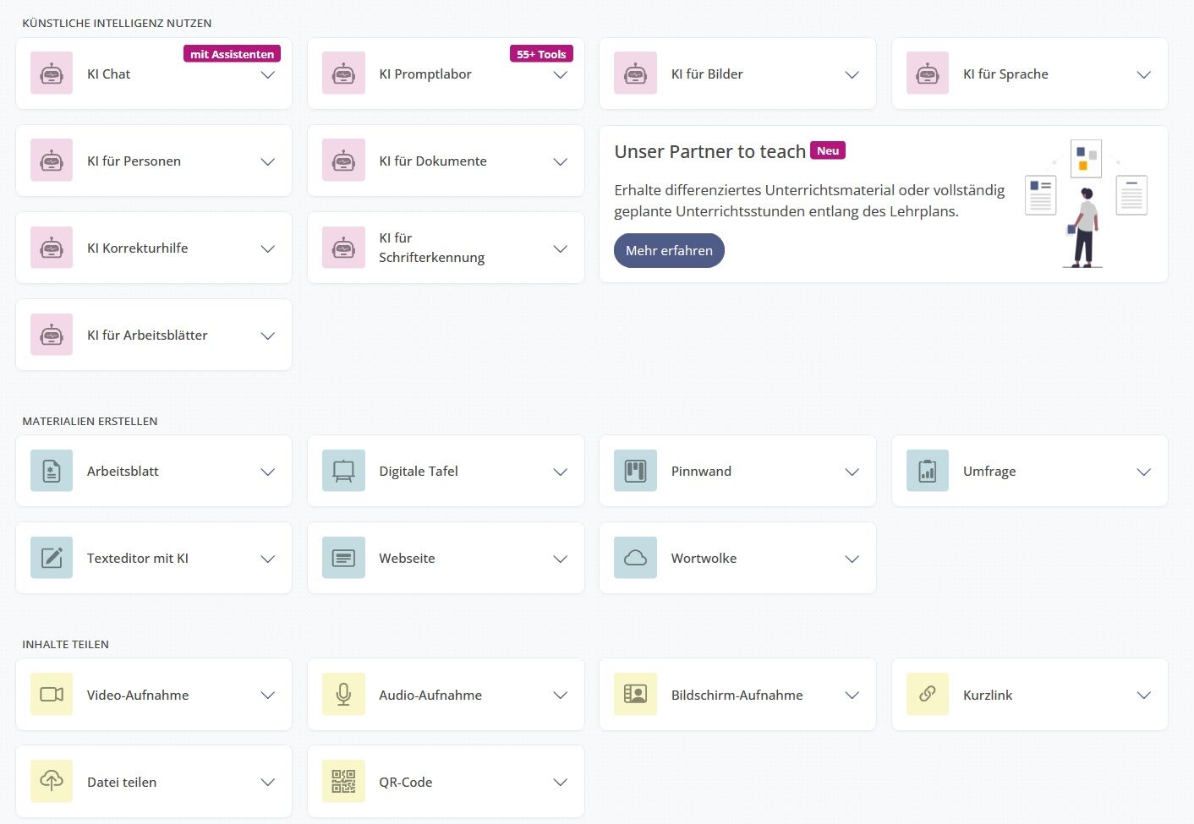This screenshot has width=1194, height=824.
Task: Click the Video-Aufnahme camera icon
Action: click(x=52, y=695)
